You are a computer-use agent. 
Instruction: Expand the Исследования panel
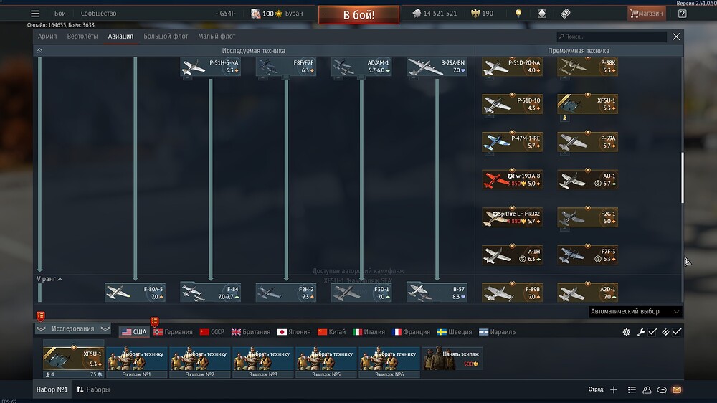pyautogui.click(x=72, y=328)
